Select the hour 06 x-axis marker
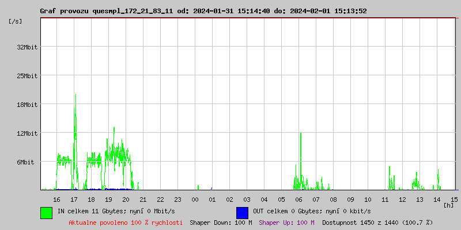 pyautogui.click(x=298, y=199)
